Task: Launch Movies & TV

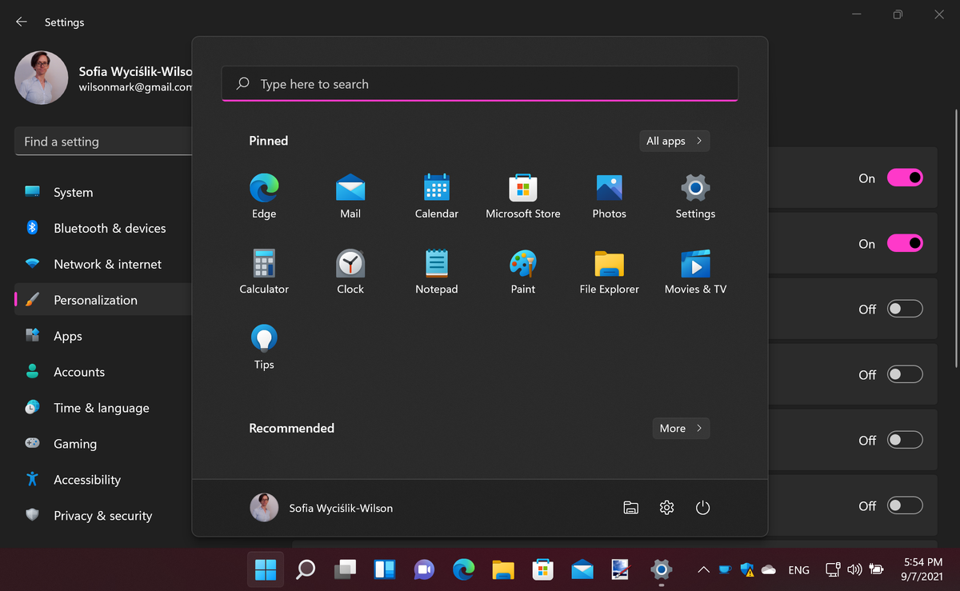Action: coord(694,267)
